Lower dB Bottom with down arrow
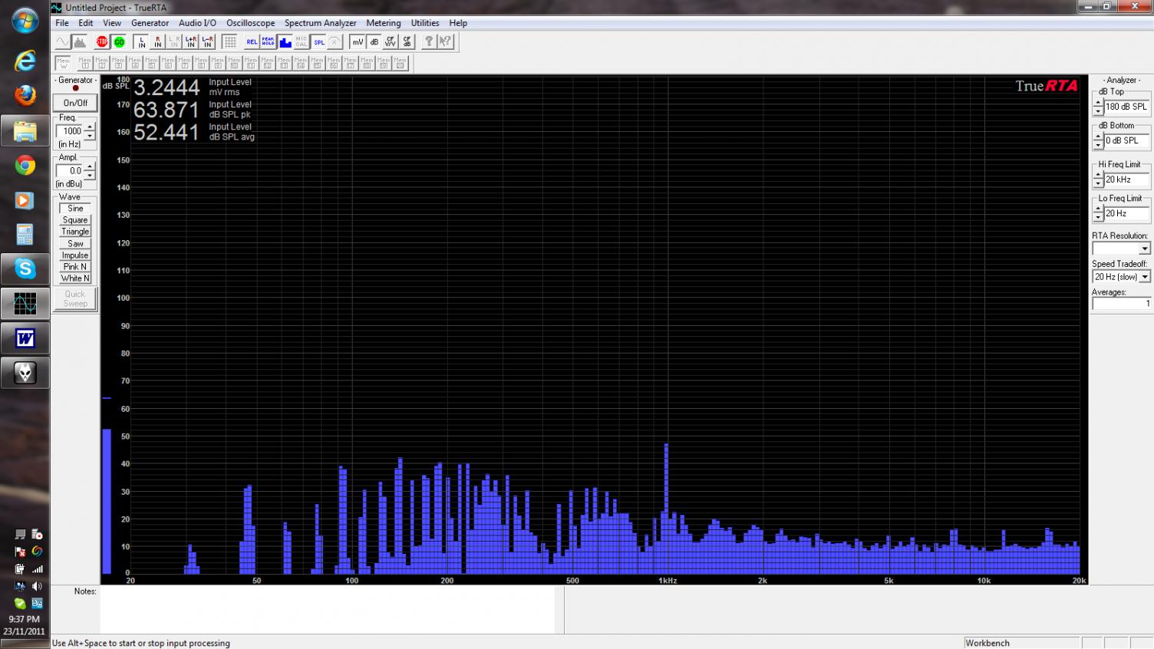The image size is (1154, 649). [1098, 145]
